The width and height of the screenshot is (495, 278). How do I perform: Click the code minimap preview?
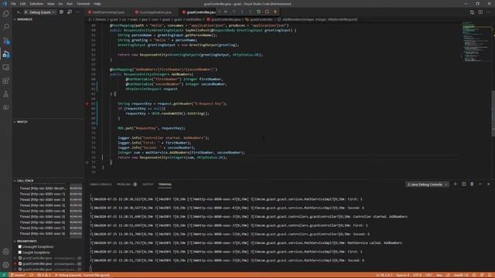(476, 41)
